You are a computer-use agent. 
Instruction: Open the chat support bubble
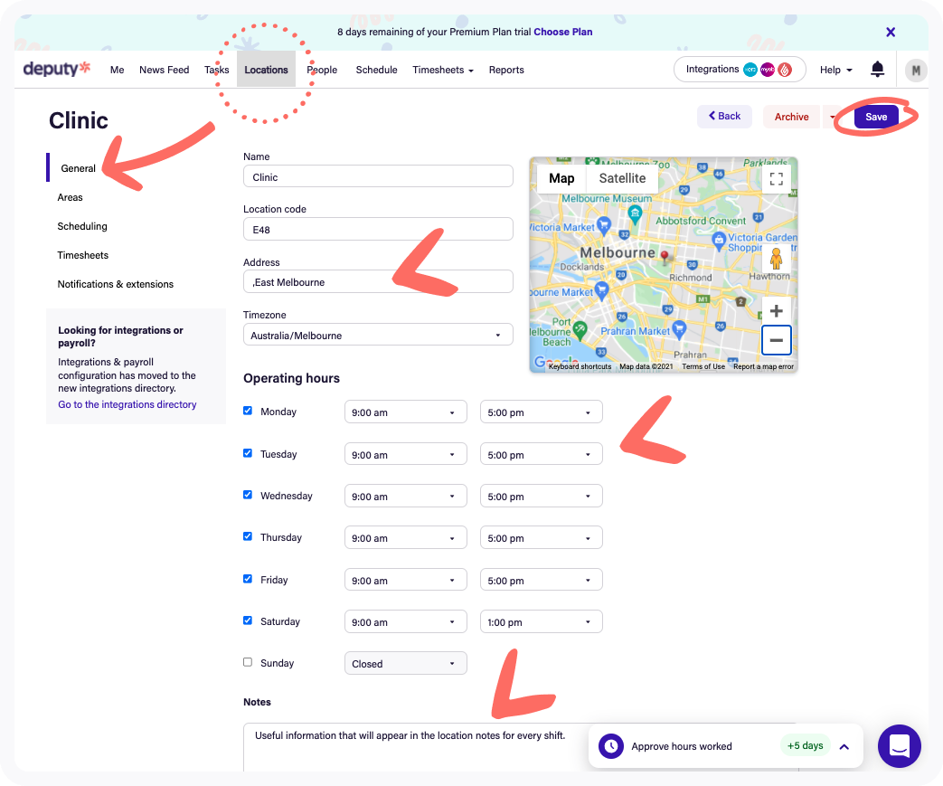point(899,746)
